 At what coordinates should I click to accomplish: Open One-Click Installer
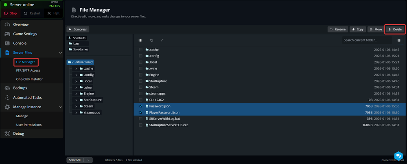[x=29, y=79]
